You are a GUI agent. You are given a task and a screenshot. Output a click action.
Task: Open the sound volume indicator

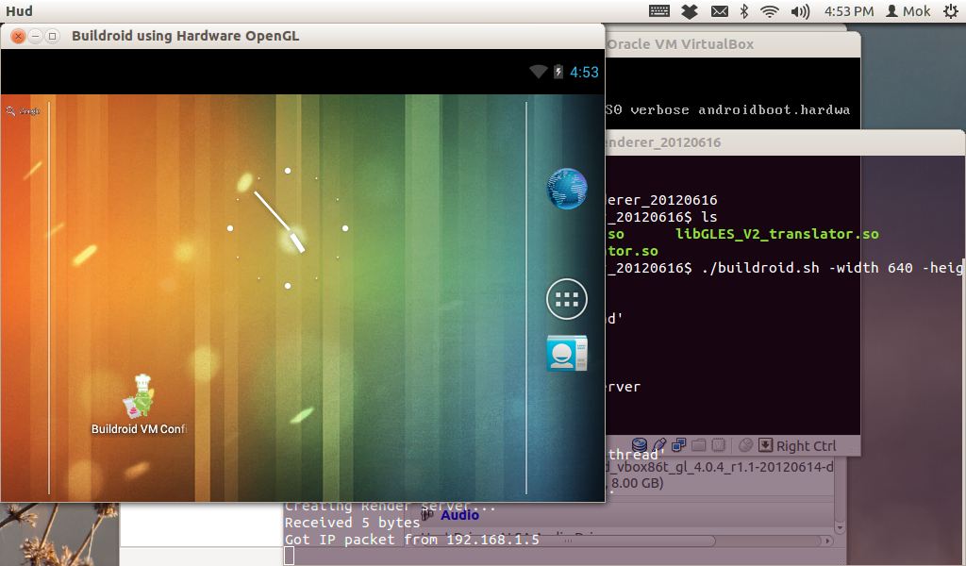[x=800, y=11]
